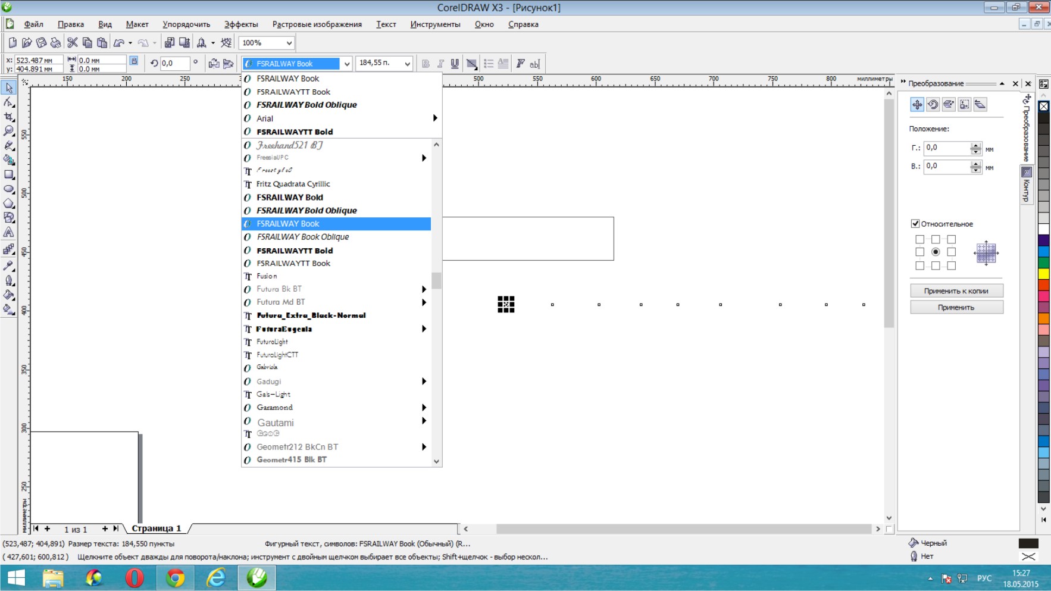The image size is (1051, 591).
Task: Expand Geometr212 BkCn BT variants
Action: 424,447
